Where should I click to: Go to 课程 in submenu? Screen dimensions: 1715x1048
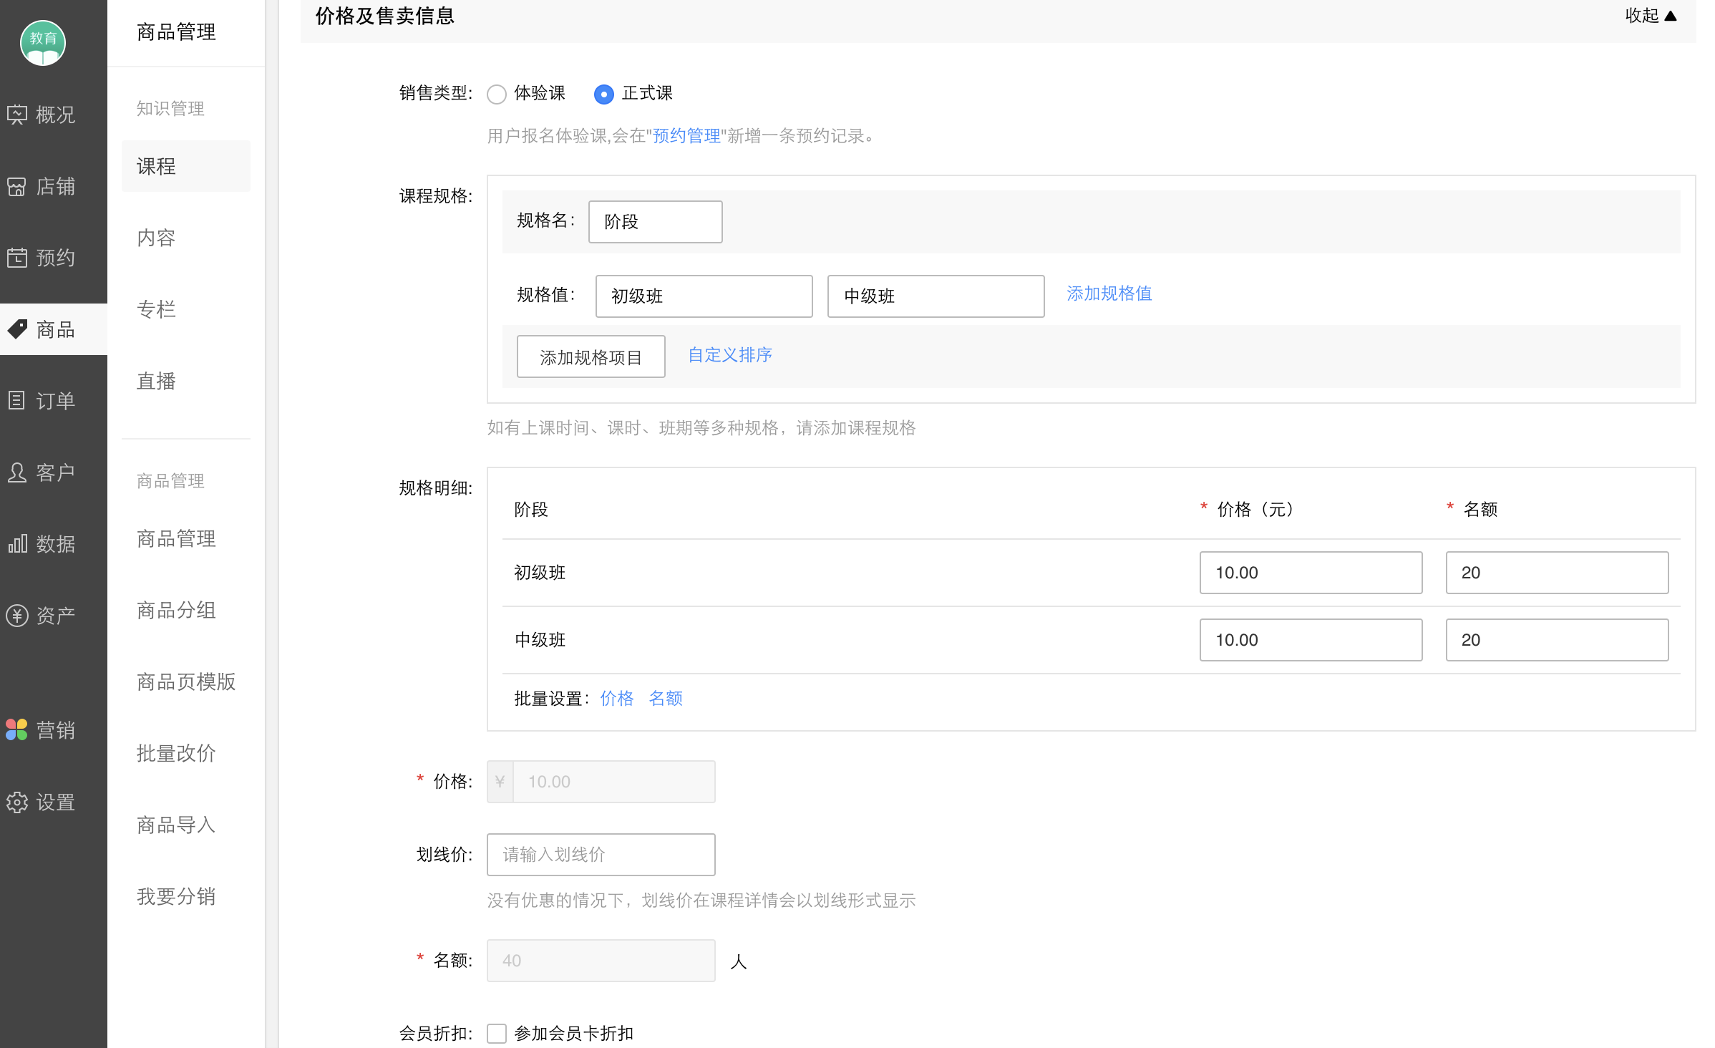[186, 166]
